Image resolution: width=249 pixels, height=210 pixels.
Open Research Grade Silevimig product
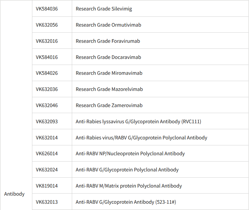[x=104, y=9]
